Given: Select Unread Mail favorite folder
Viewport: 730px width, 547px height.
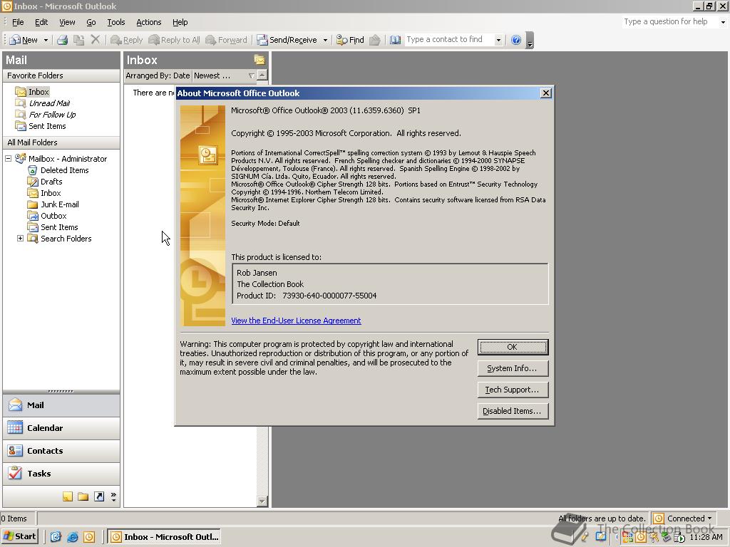Looking at the screenshot, I should click(43, 103).
